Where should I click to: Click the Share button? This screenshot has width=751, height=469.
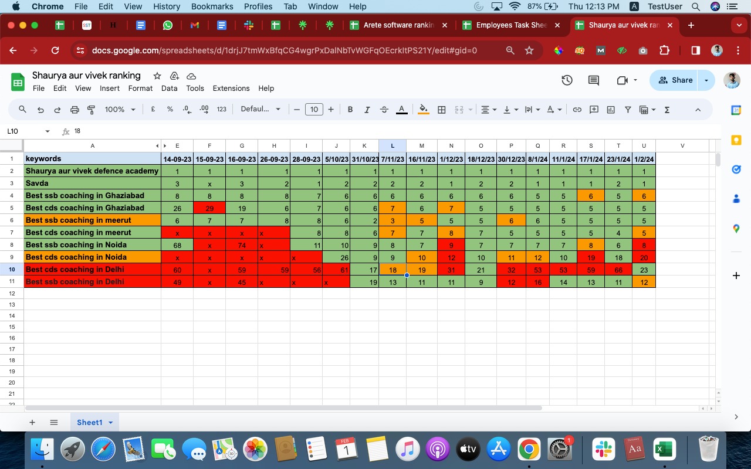tap(675, 80)
